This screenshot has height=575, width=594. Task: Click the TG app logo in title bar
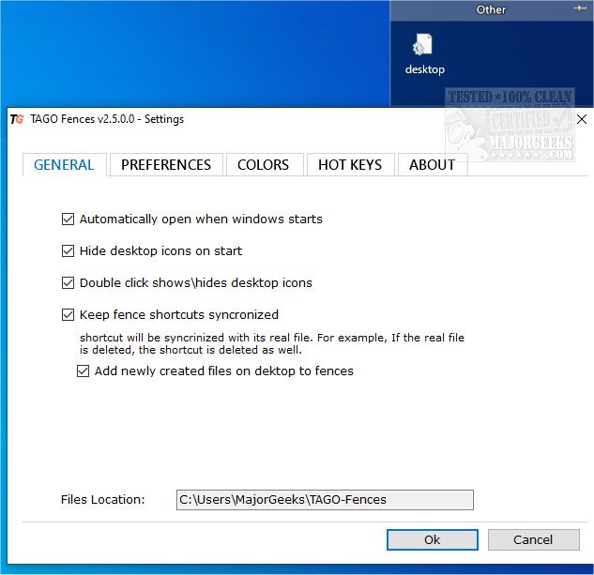tap(17, 119)
